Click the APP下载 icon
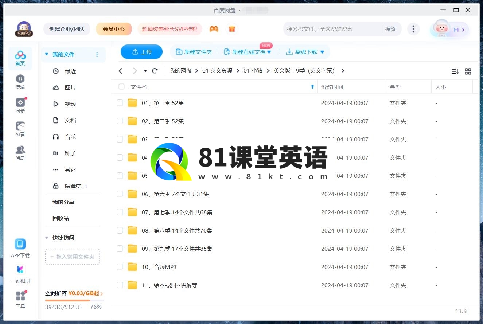Viewport: 483px width, 324px height. tap(20, 244)
